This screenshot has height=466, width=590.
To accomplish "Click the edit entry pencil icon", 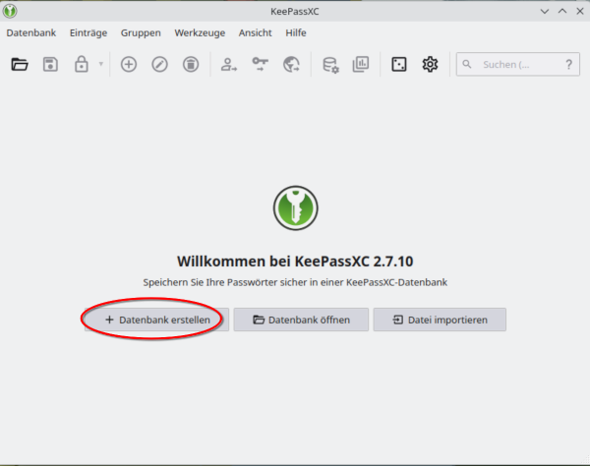I will pyautogui.click(x=160, y=65).
